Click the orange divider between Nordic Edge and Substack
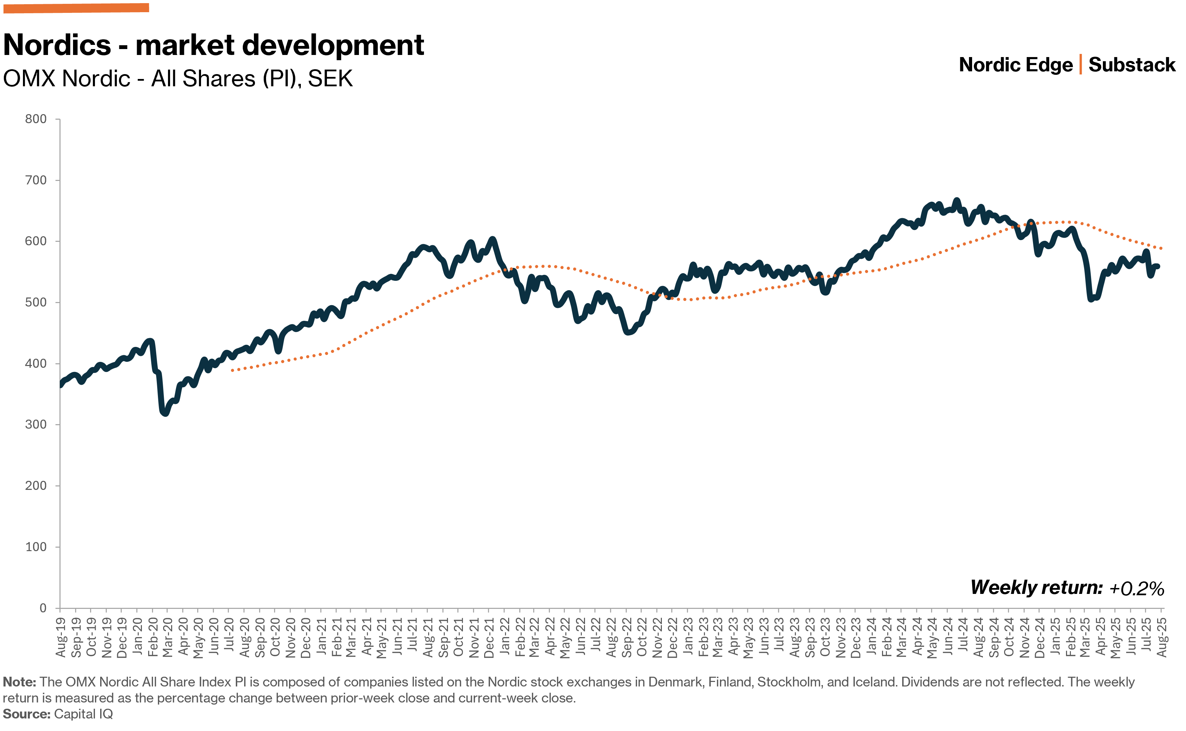Image resolution: width=1186 pixels, height=731 pixels. pyautogui.click(x=1081, y=65)
